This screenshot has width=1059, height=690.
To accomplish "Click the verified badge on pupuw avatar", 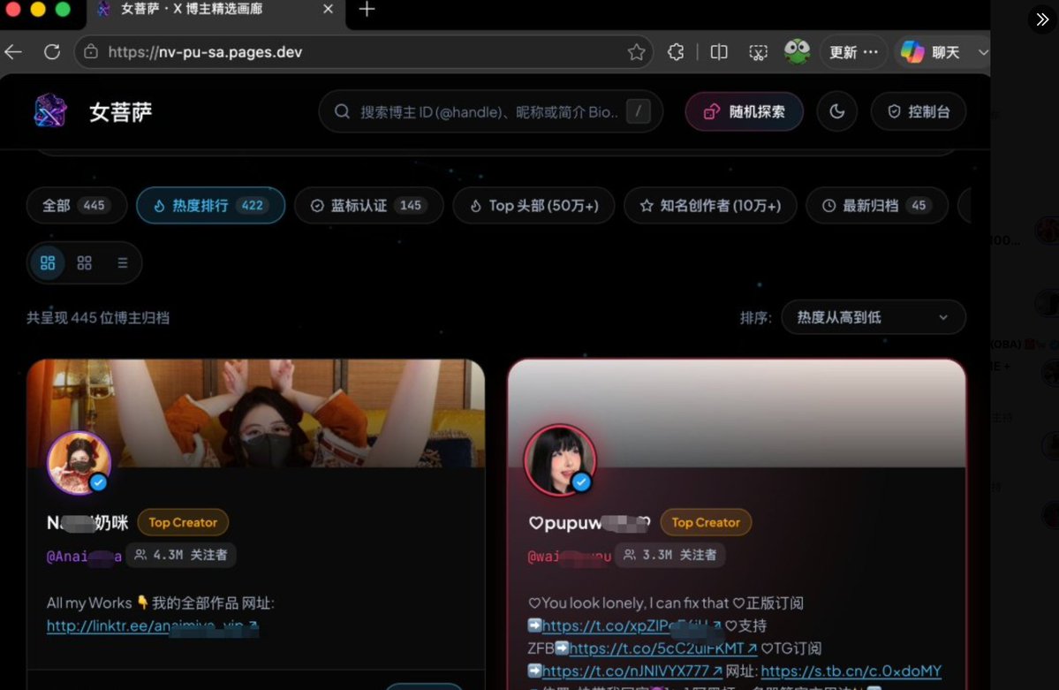I will [x=581, y=482].
